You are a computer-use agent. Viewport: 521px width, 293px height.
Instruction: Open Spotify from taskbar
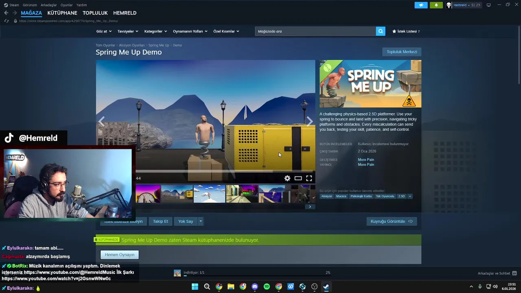point(267,286)
